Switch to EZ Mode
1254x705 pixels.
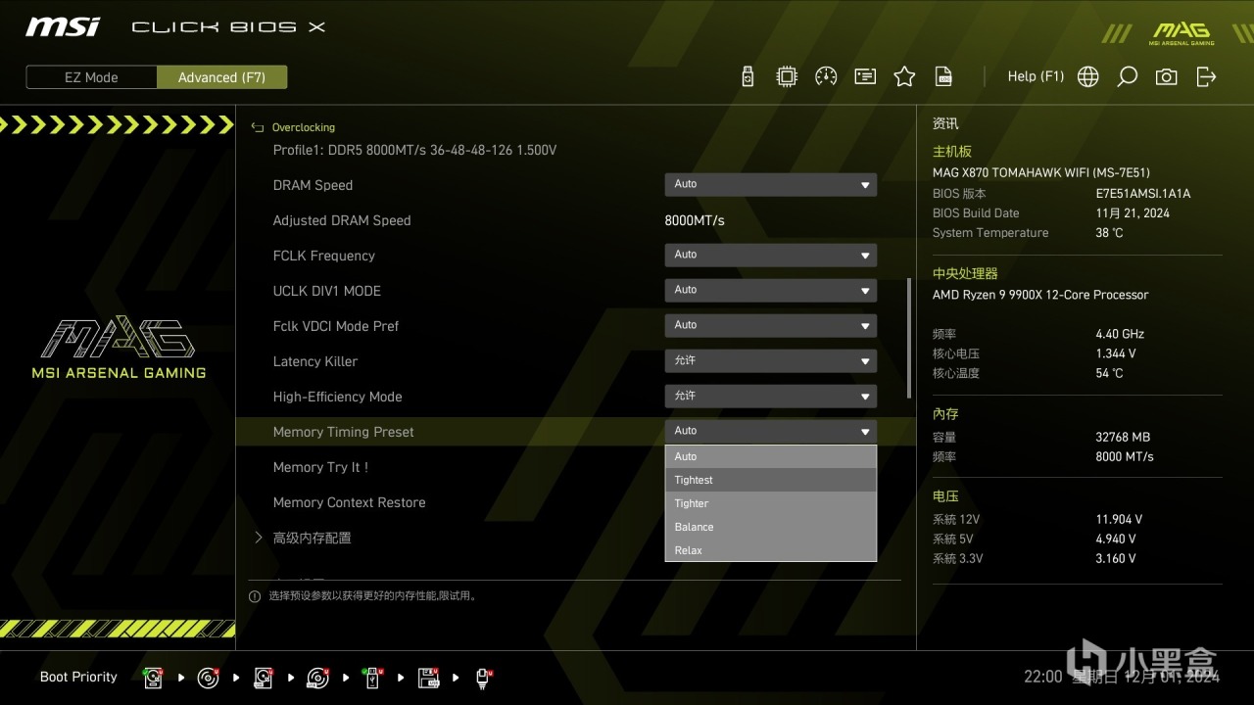[91, 77]
